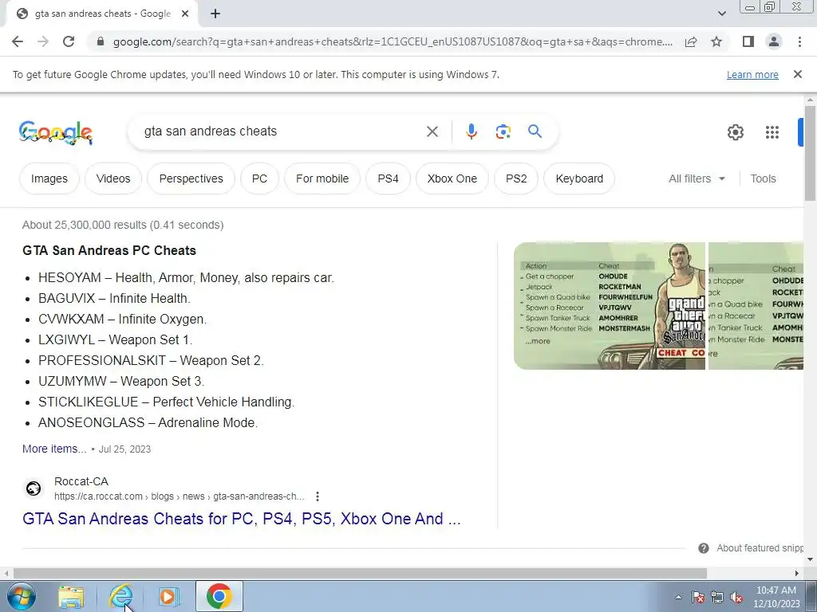
Task: Open the second cheat code image thumbnail
Action: [x=756, y=306]
